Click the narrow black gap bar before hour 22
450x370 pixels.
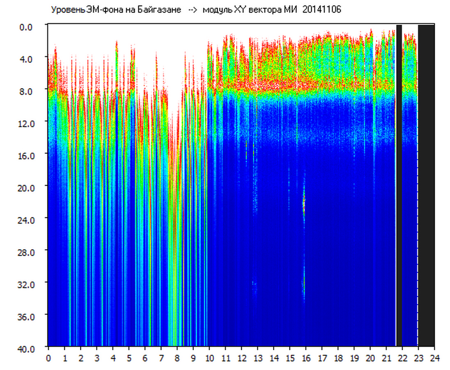(399, 185)
